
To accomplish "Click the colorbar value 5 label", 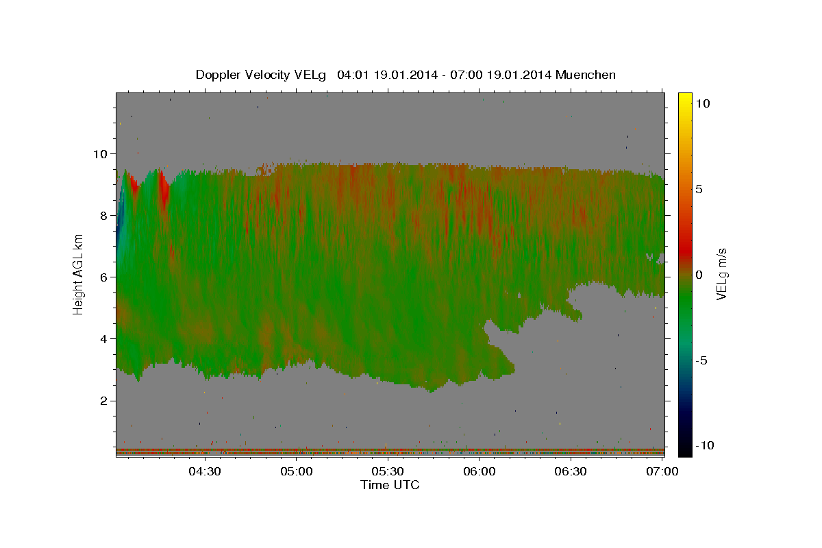I will 699,189.
